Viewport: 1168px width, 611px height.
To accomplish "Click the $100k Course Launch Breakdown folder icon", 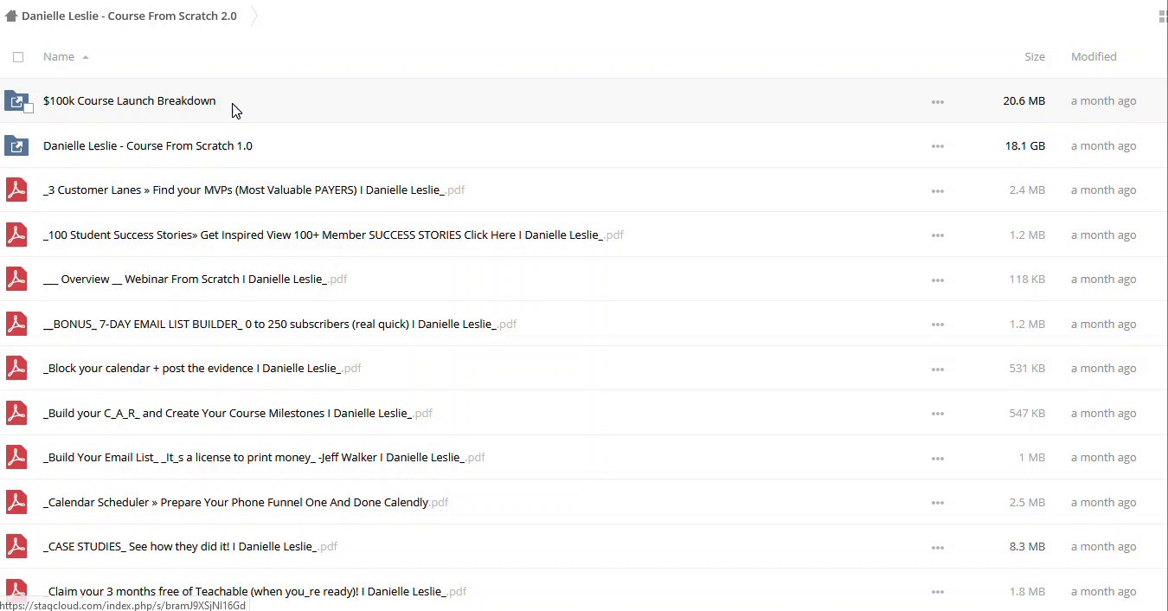I will coord(16,101).
